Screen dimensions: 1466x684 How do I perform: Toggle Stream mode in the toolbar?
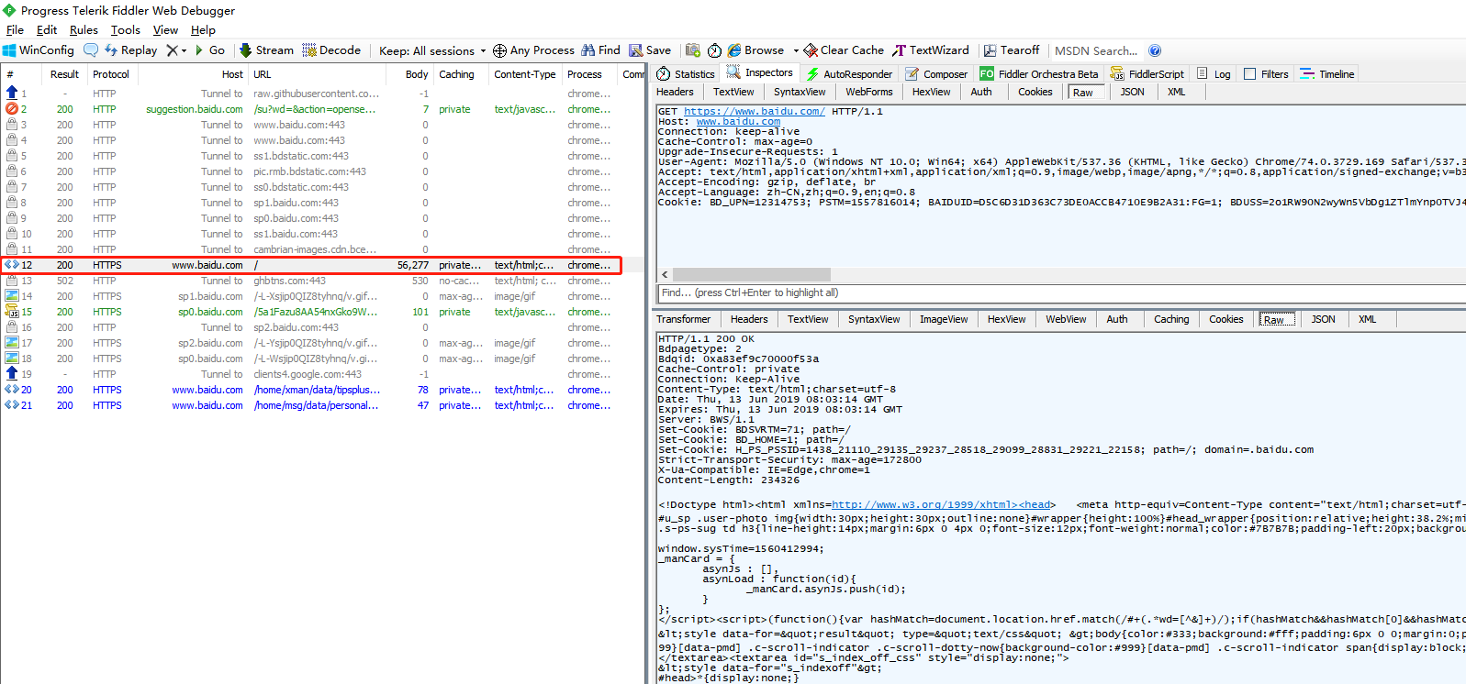click(x=266, y=50)
